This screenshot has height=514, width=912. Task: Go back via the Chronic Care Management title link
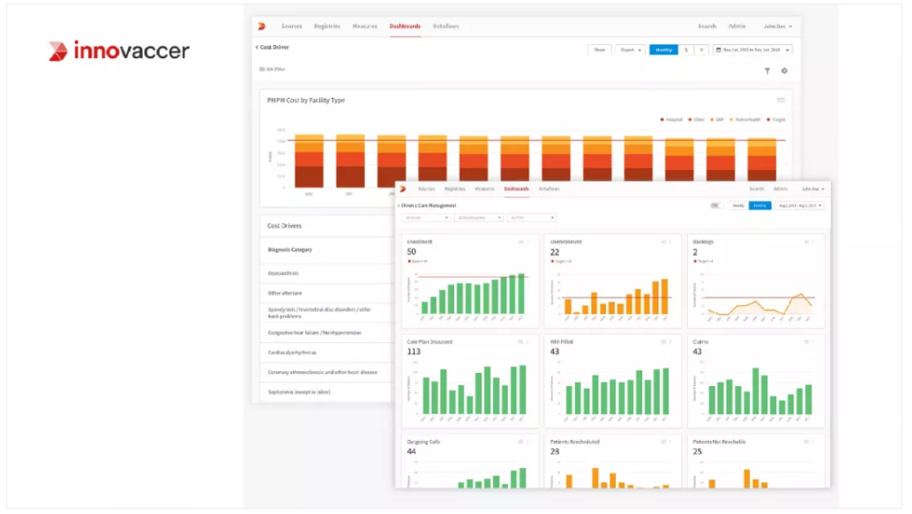428,205
